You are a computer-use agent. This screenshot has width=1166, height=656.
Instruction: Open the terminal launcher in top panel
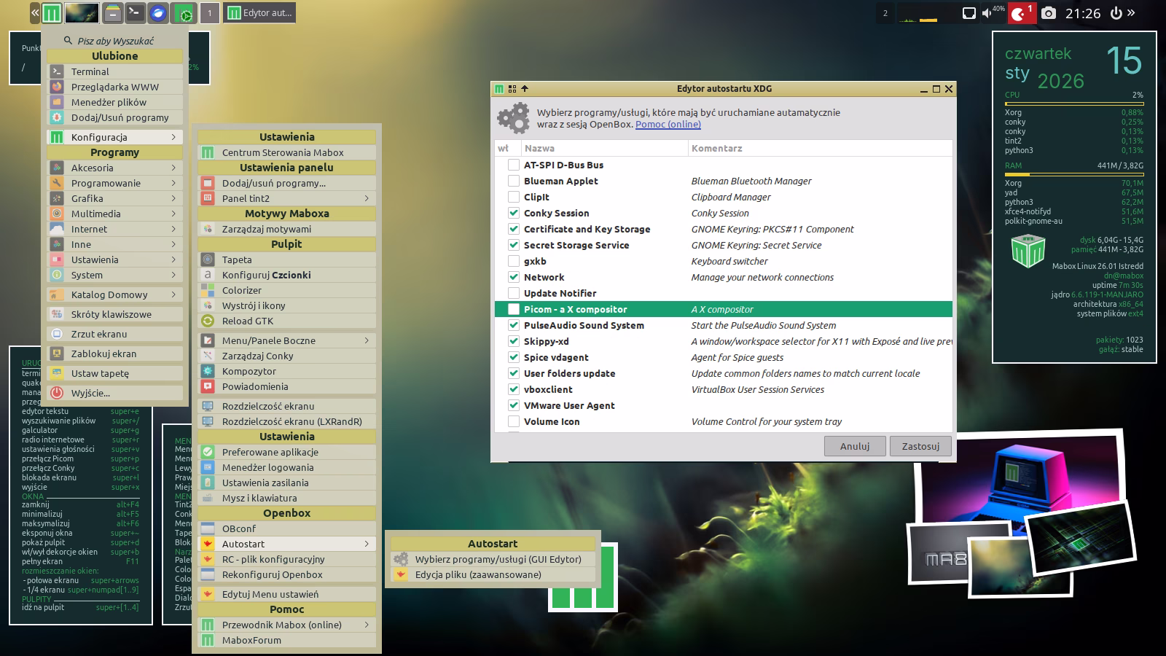click(x=135, y=13)
